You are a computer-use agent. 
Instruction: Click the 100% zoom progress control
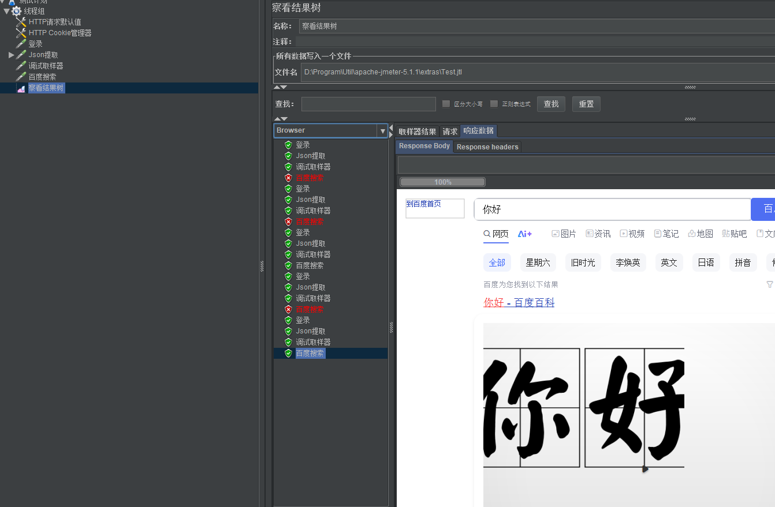442,182
